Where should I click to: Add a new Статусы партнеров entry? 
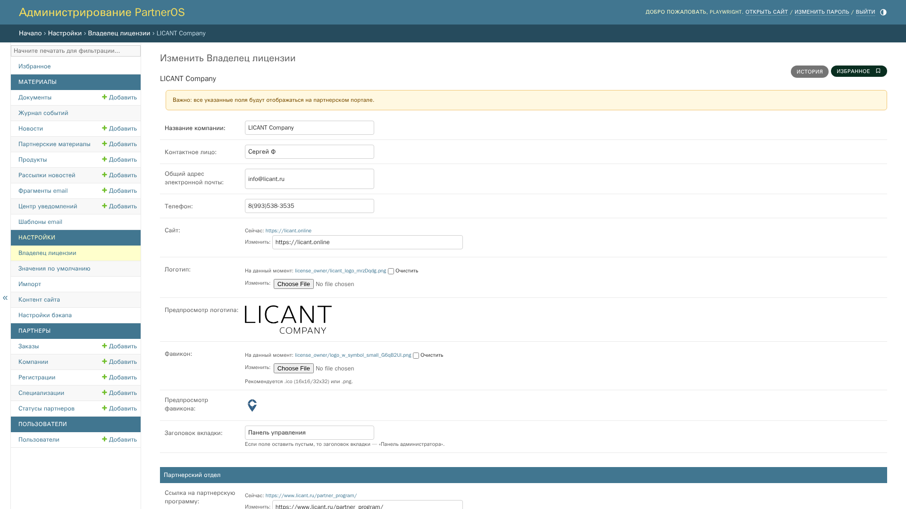119,409
